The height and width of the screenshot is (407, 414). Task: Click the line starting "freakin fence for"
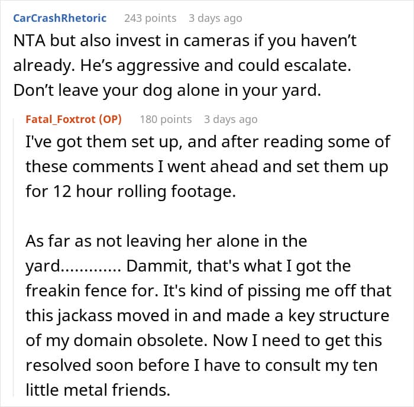pos(208,290)
